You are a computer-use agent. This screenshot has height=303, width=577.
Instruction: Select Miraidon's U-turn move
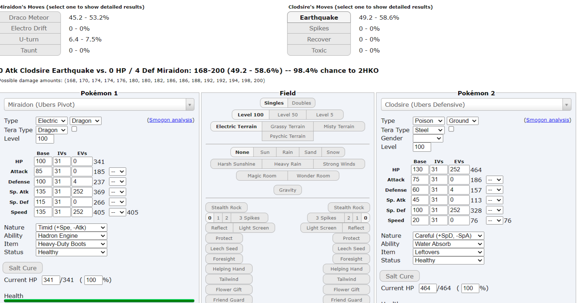[29, 39]
